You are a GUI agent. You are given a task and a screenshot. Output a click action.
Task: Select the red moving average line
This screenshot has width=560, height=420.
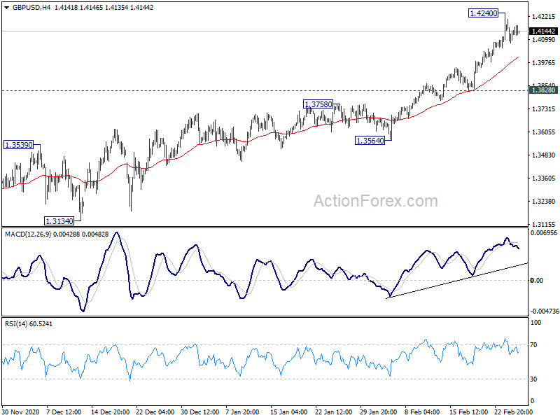click(260, 136)
